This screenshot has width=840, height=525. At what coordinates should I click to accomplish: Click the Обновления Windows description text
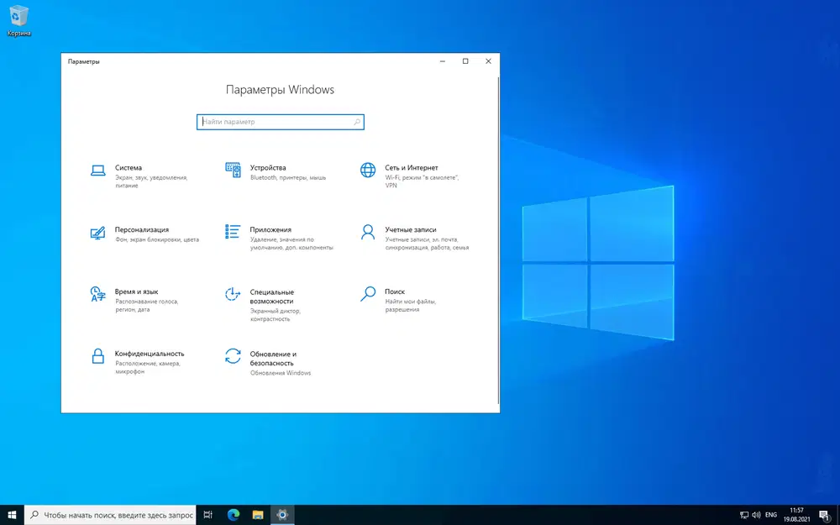pos(281,373)
